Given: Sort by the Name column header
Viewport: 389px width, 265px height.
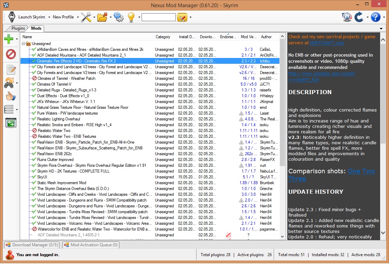Looking at the screenshot, I should tap(87, 37).
